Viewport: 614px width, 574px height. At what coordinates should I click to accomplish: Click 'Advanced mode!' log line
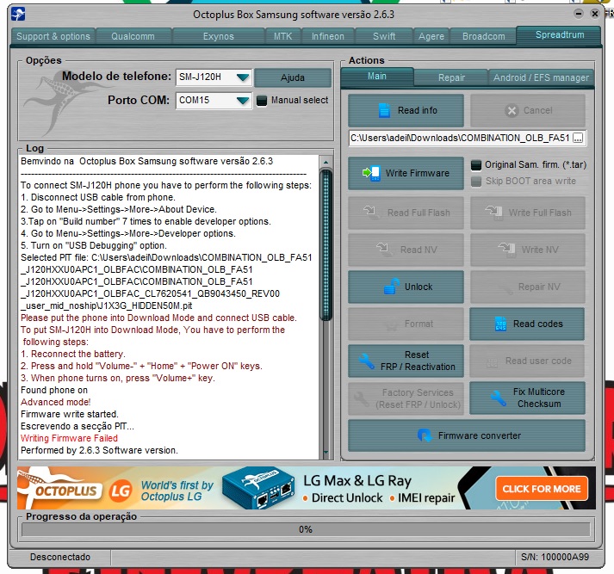56,402
